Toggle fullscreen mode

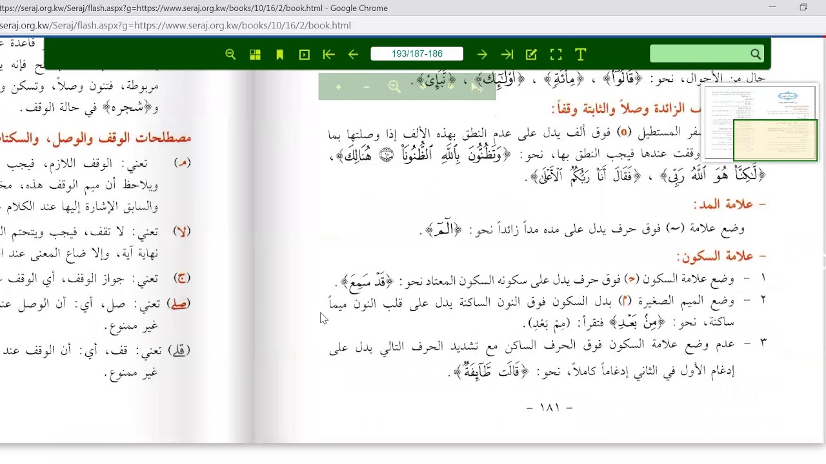556,55
